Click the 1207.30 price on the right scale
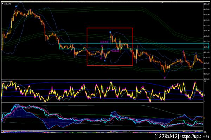 (x=206, y=4)
